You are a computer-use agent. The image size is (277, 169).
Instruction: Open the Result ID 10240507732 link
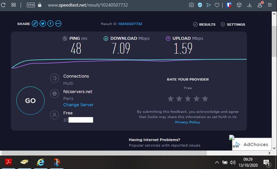(x=130, y=24)
